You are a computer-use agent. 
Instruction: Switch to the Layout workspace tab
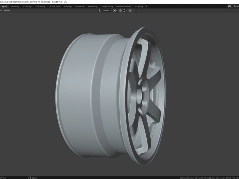click(4, 7)
